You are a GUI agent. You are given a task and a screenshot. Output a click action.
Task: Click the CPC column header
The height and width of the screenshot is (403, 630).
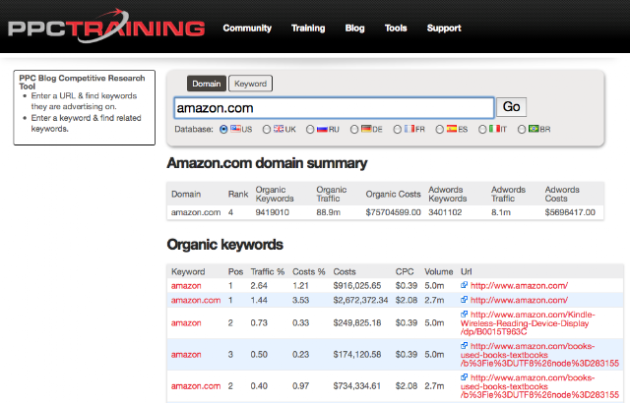click(405, 271)
